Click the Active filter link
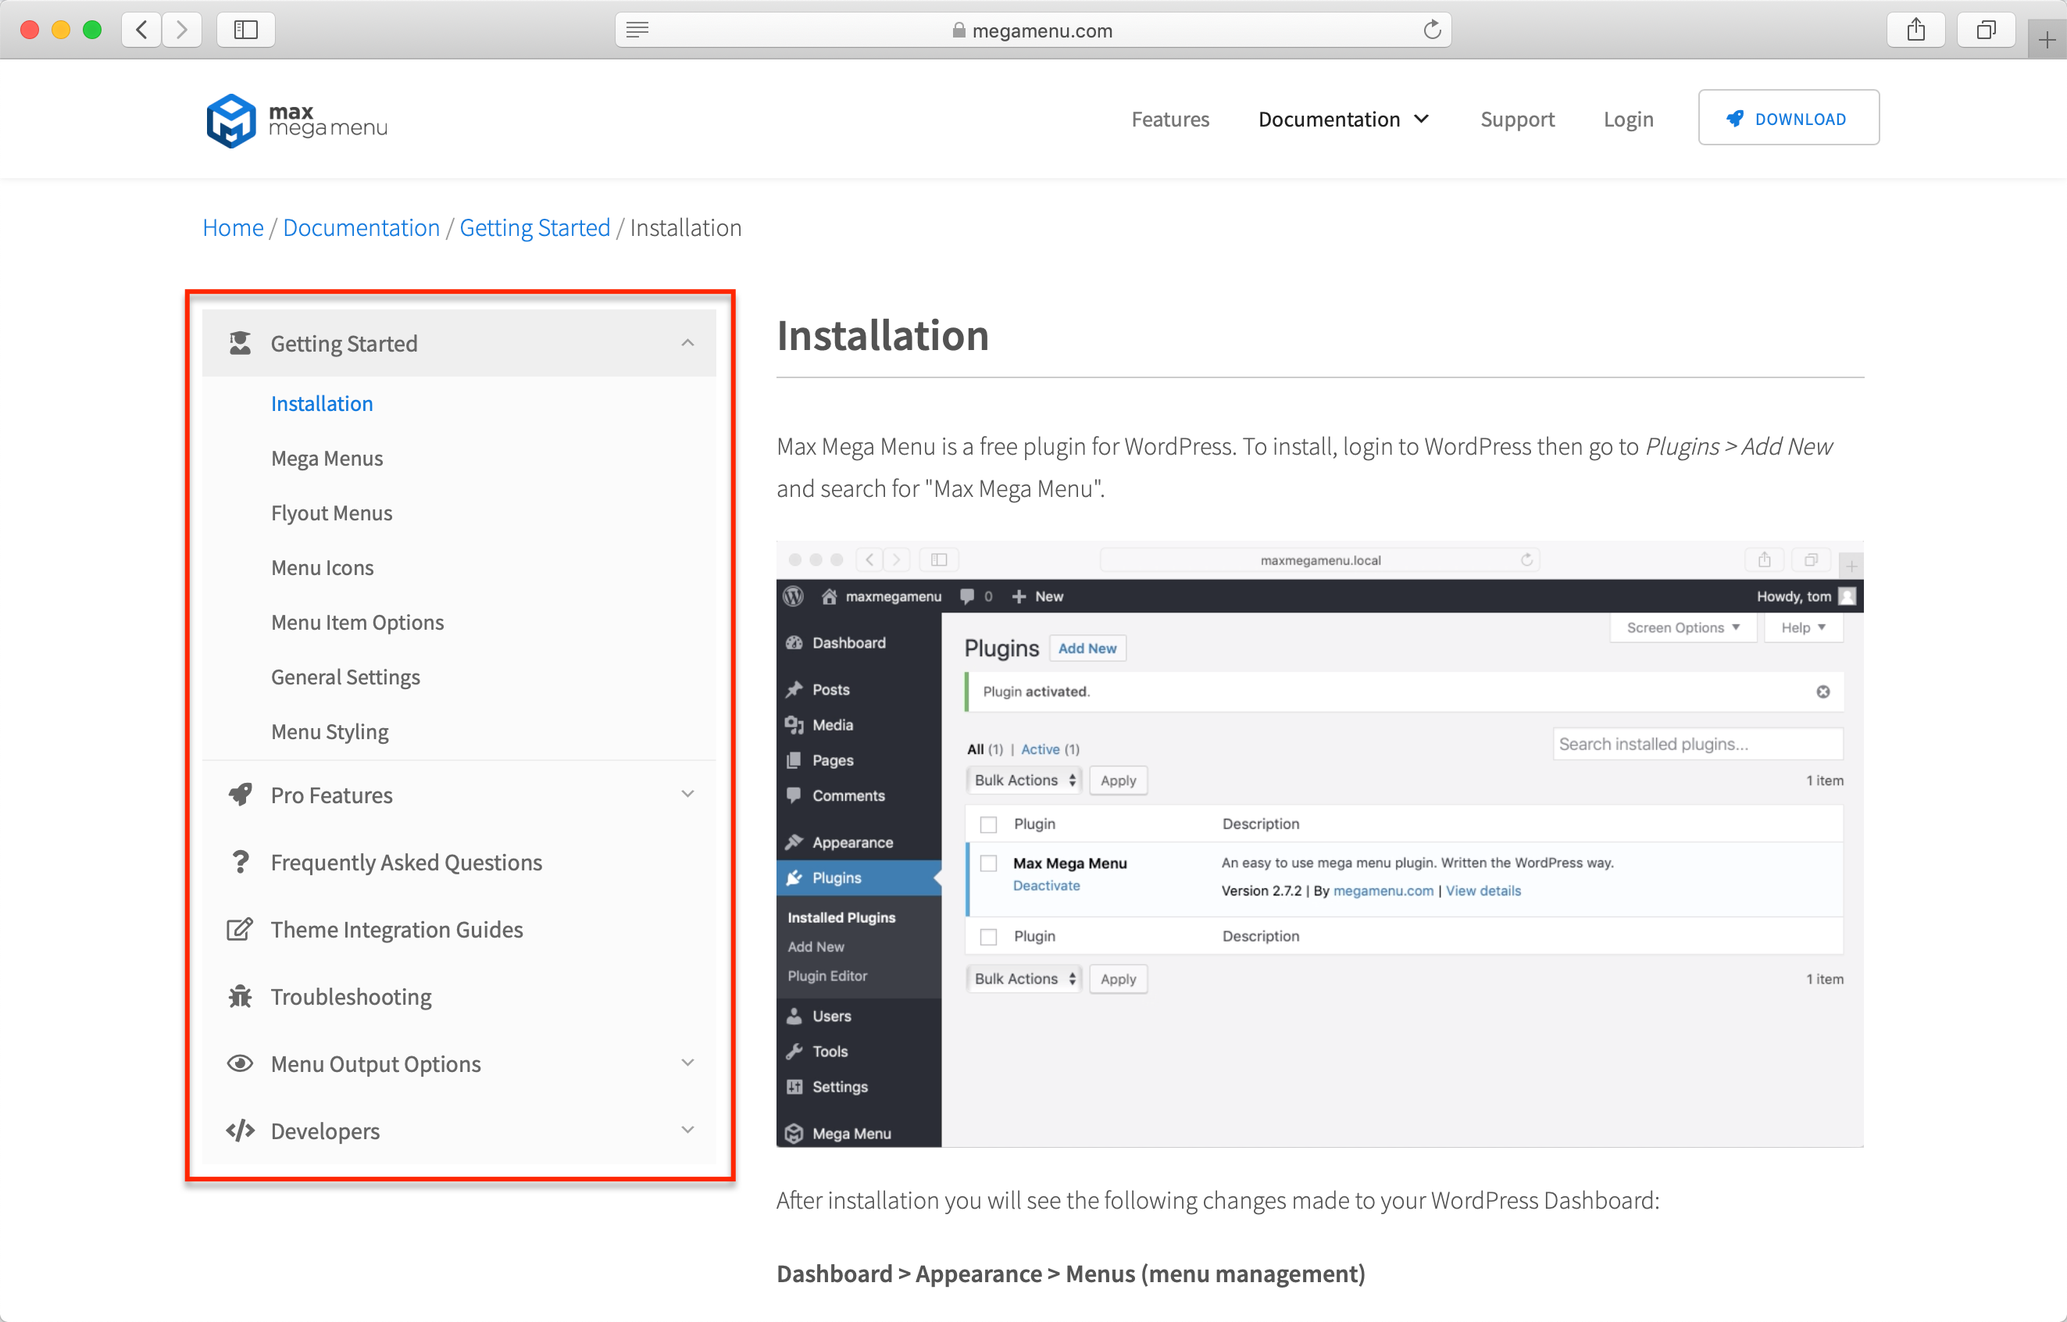This screenshot has height=1322, width=2067. pyautogui.click(x=1040, y=749)
